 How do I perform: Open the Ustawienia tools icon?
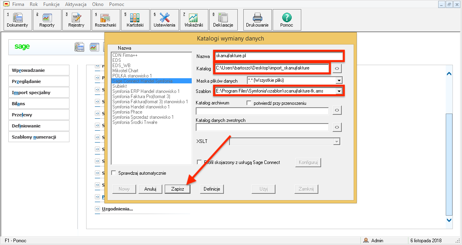point(164,19)
